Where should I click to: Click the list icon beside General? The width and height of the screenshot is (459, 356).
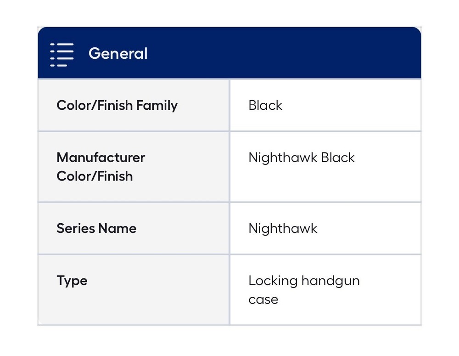(x=62, y=54)
